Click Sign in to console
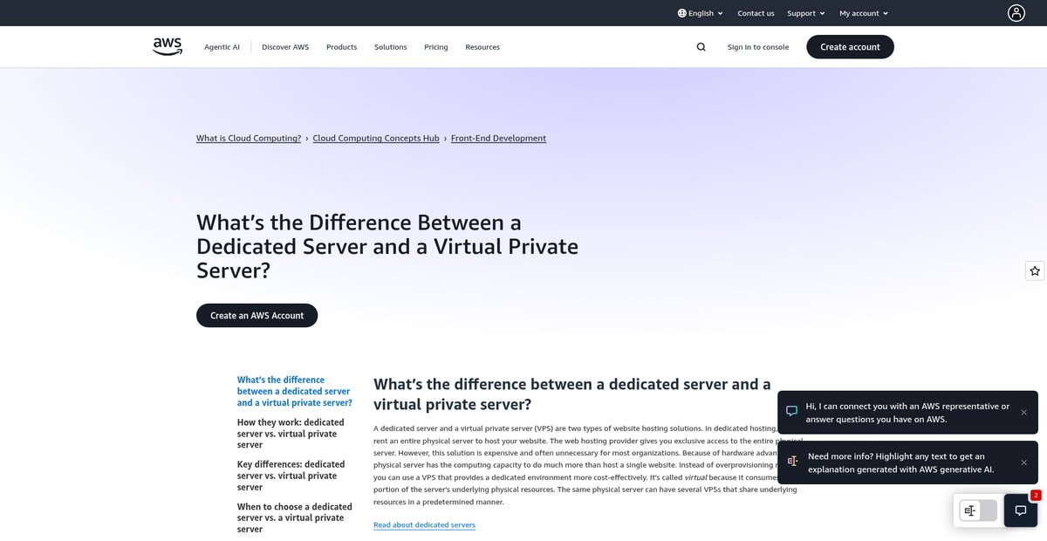The image size is (1047, 541). click(x=758, y=47)
